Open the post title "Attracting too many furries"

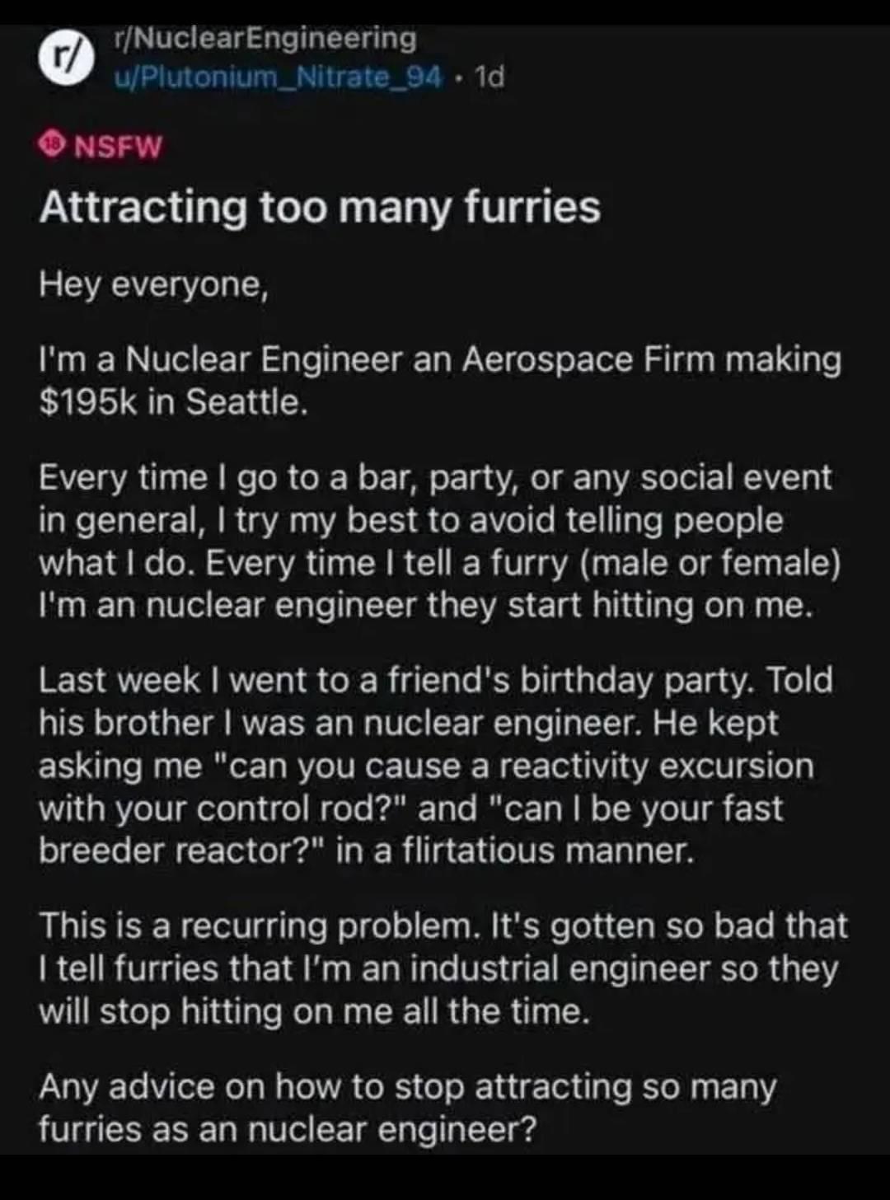tap(320, 207)
